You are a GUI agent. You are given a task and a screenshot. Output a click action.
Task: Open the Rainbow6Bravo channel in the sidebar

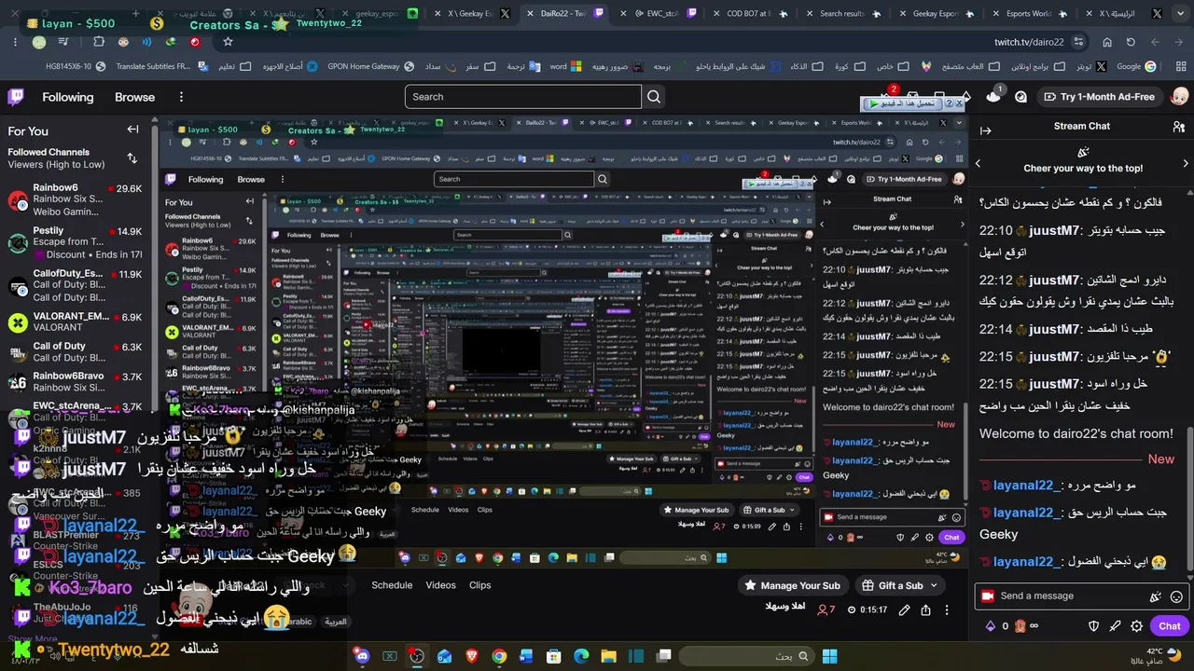75,382
